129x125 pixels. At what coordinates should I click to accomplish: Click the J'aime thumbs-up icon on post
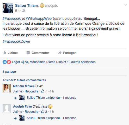pyautogui.click(x=4, y=53)
